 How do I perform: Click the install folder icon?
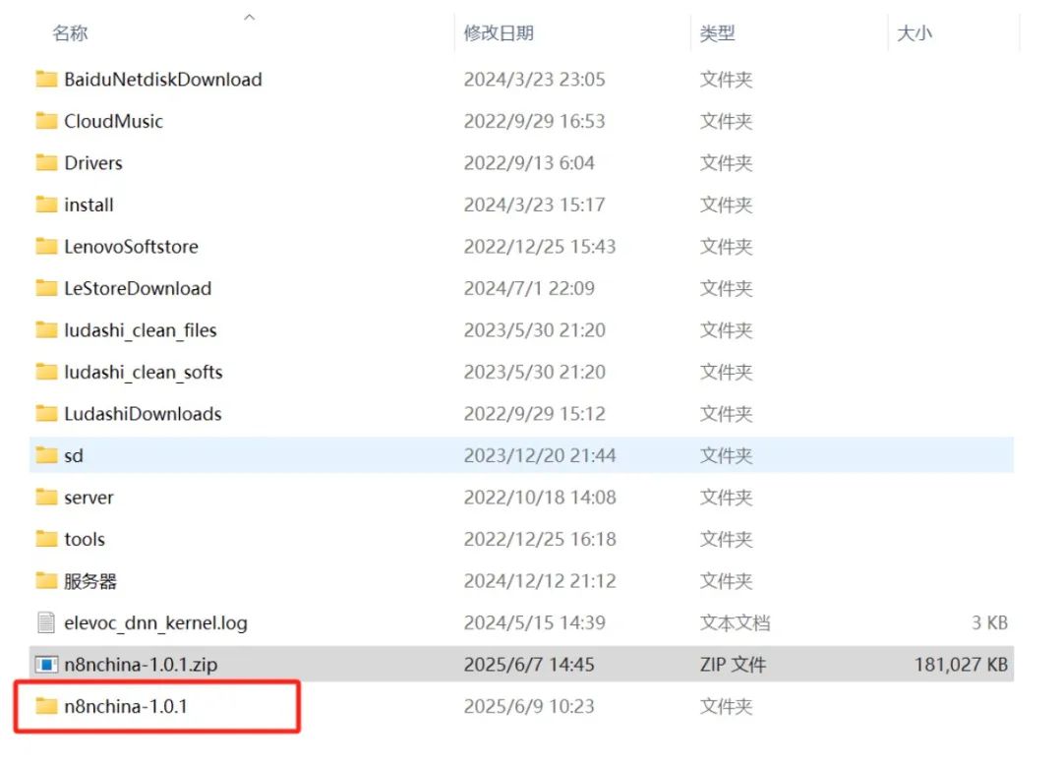(46, 205)
